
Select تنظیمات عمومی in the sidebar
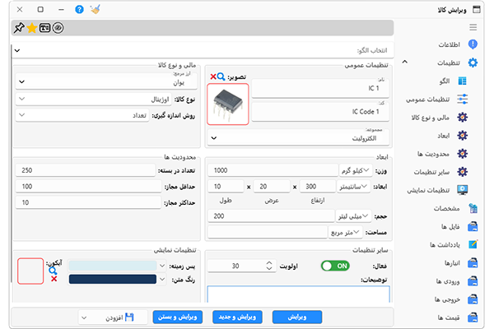click(427, 100)
